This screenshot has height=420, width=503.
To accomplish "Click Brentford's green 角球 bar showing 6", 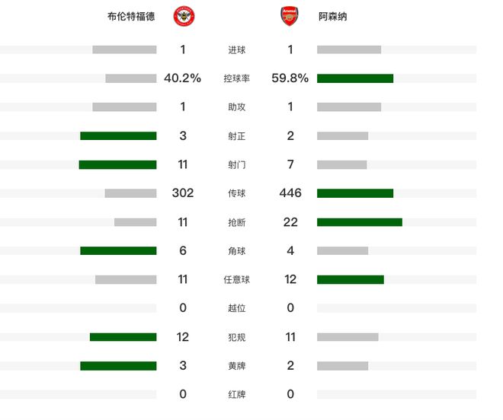I will click(x=118, y=251).
